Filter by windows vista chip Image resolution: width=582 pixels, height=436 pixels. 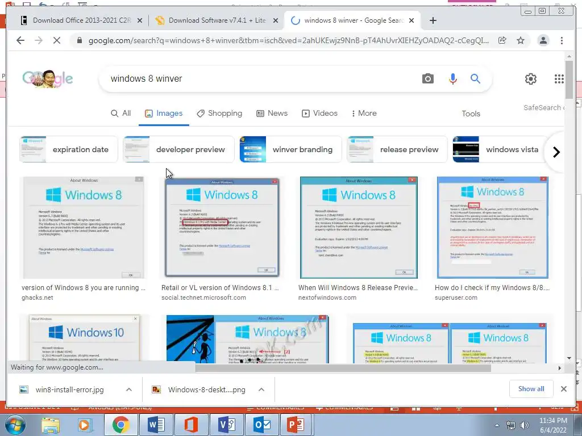500,149
